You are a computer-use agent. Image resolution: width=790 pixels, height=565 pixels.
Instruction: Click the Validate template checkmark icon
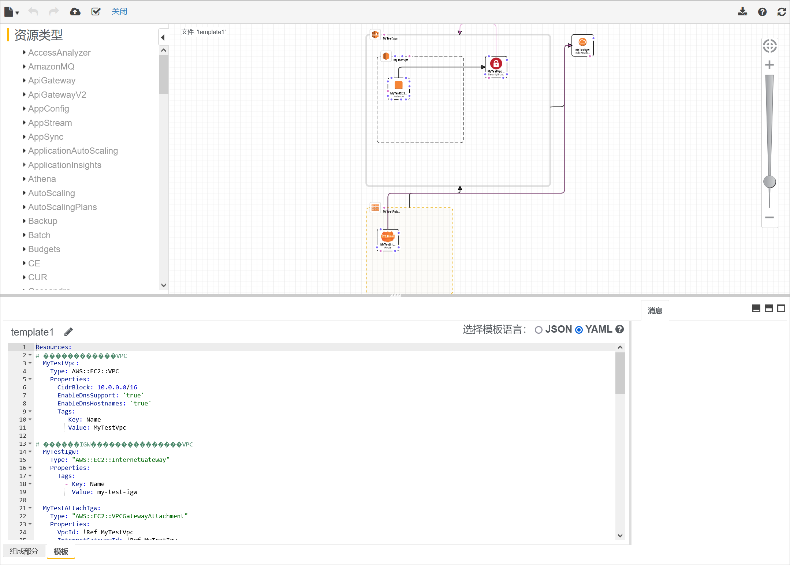tap(96, 12)
